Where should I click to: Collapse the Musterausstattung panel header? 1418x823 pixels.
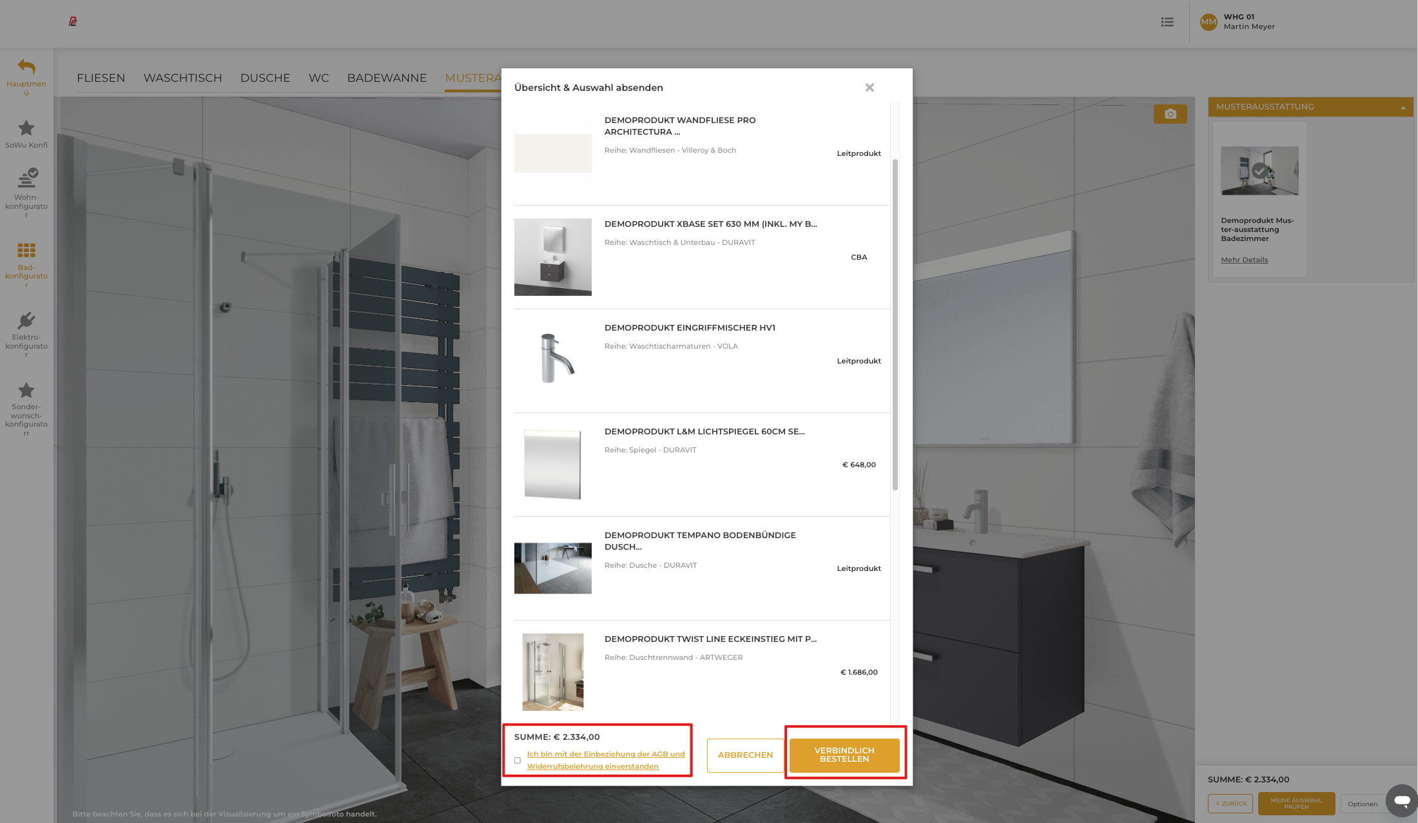1403,108
